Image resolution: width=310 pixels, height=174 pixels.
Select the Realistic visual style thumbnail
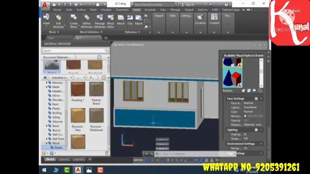tap(232, 78)
